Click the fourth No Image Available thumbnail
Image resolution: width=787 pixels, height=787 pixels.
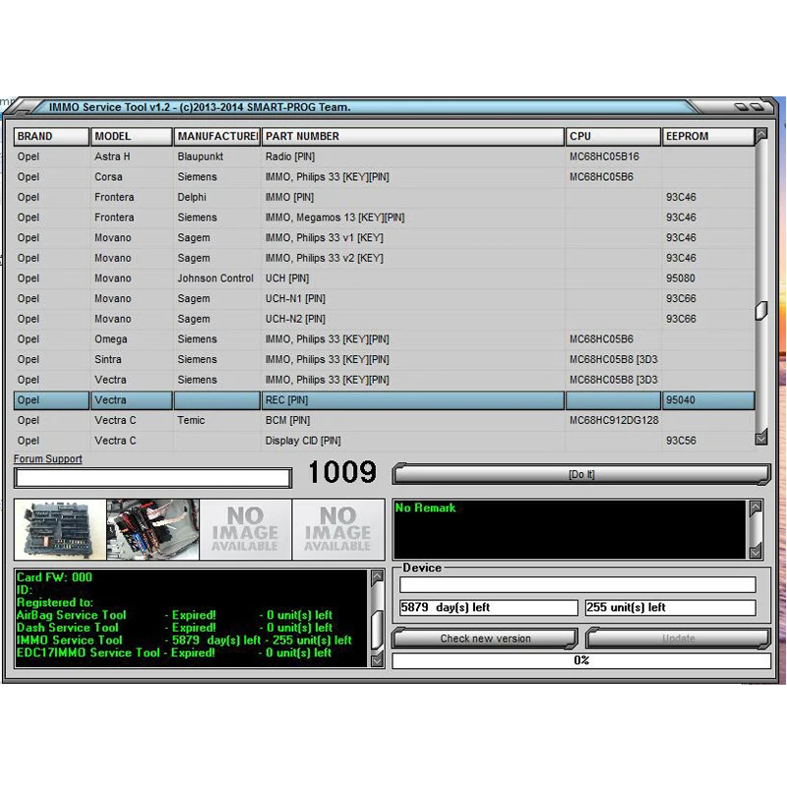(x=338, y=529)
